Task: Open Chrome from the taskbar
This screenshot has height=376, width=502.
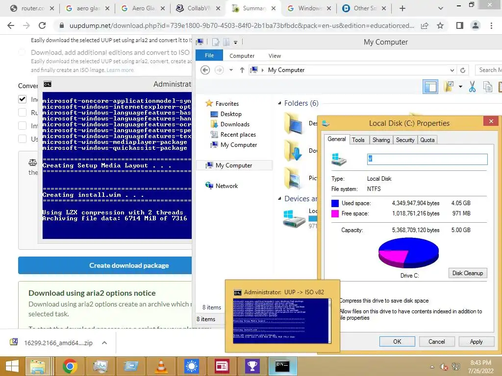Action: pos(70,366)
